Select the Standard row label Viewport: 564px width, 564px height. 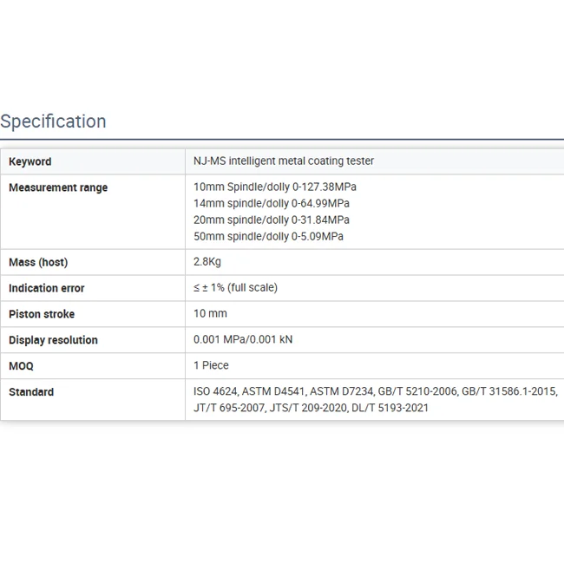pyautogui.click(x=31, y=392)
